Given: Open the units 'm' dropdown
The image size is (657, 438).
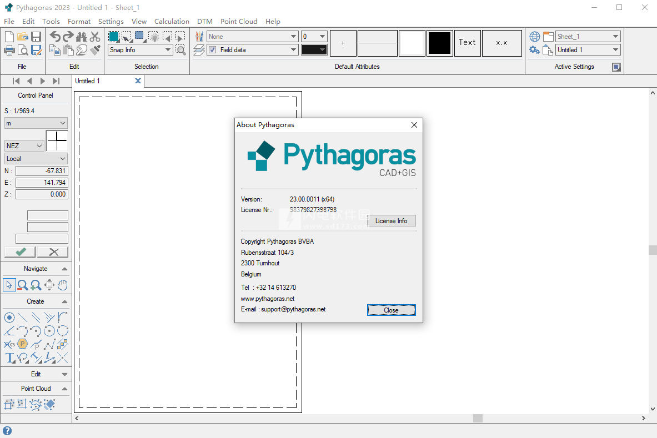Looking at the screenshot, I should pos(36,123).
